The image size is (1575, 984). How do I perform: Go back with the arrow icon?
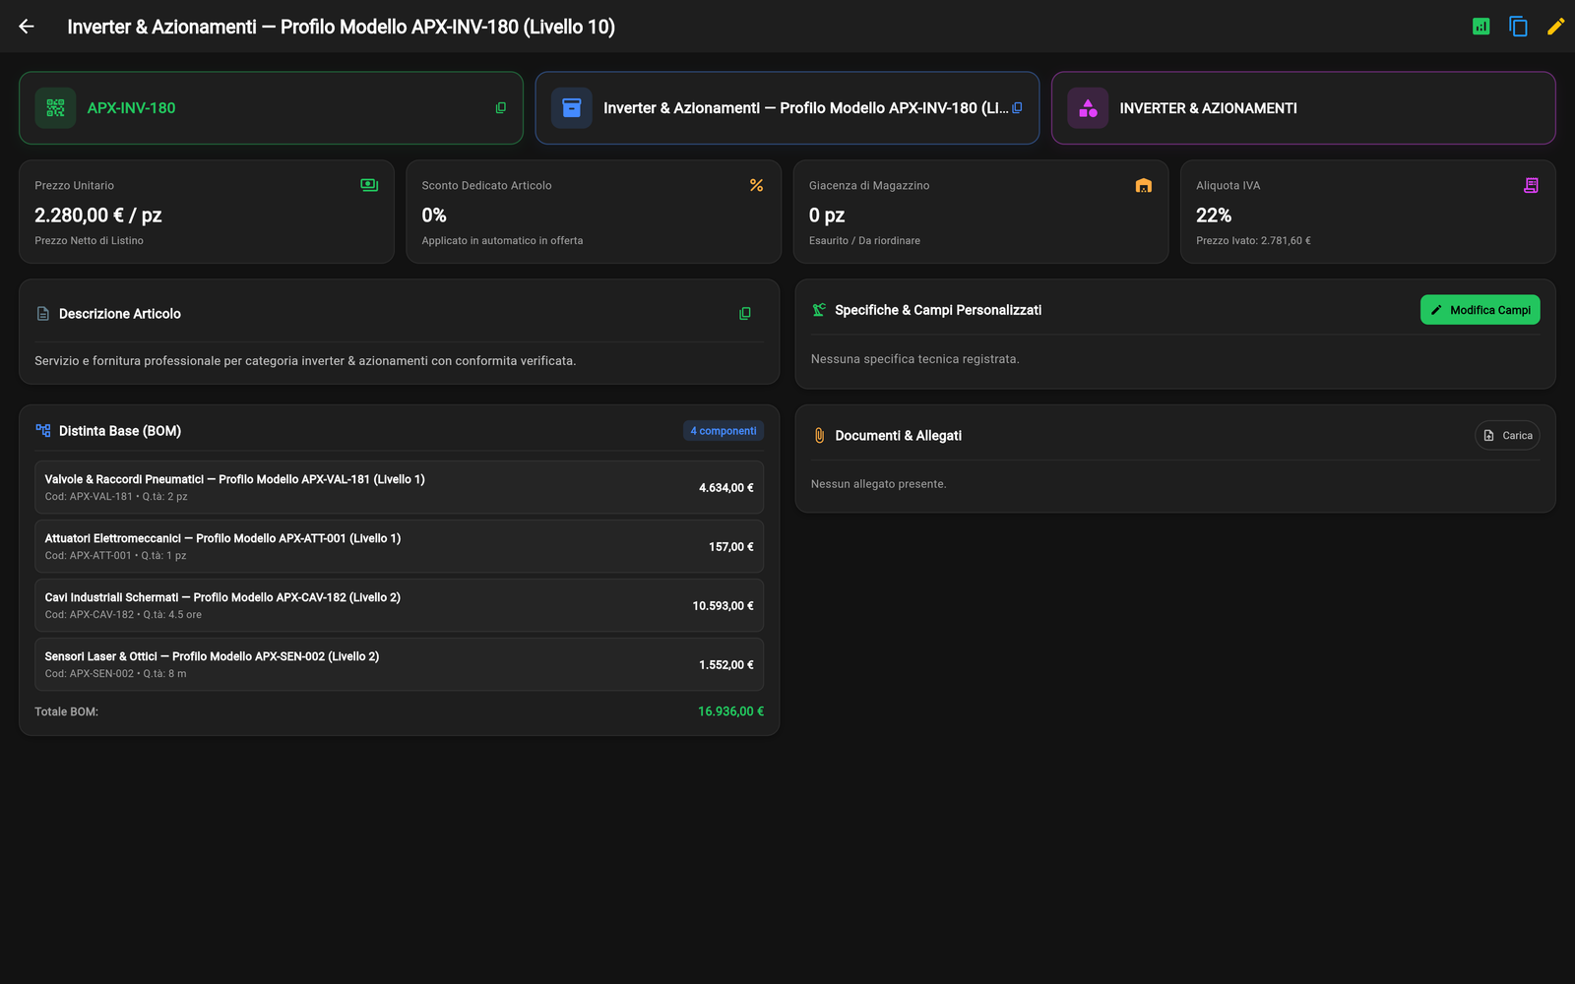point(27,27)
